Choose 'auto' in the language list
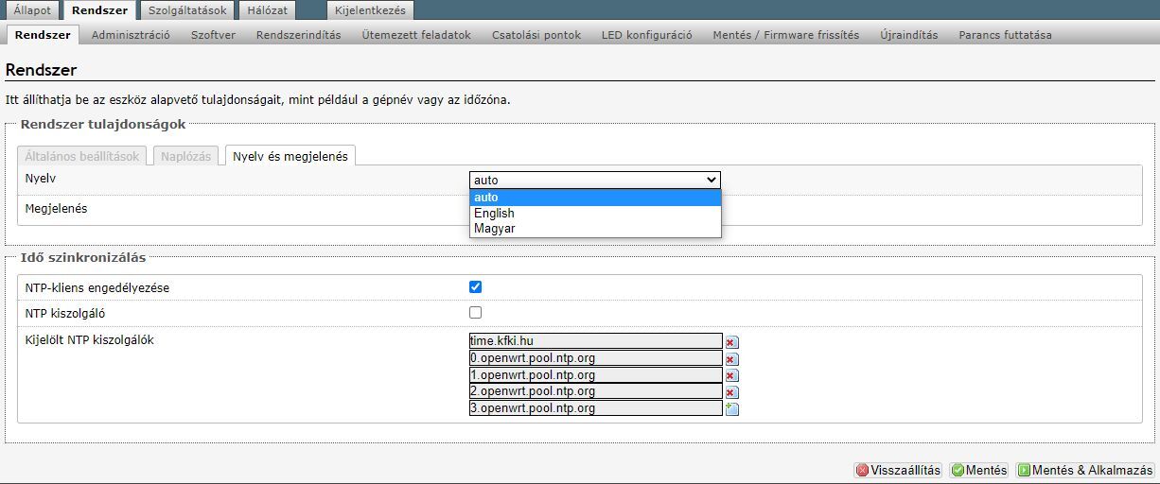The width and height of the screenshot is (1160, 484). tap(595, 198)
